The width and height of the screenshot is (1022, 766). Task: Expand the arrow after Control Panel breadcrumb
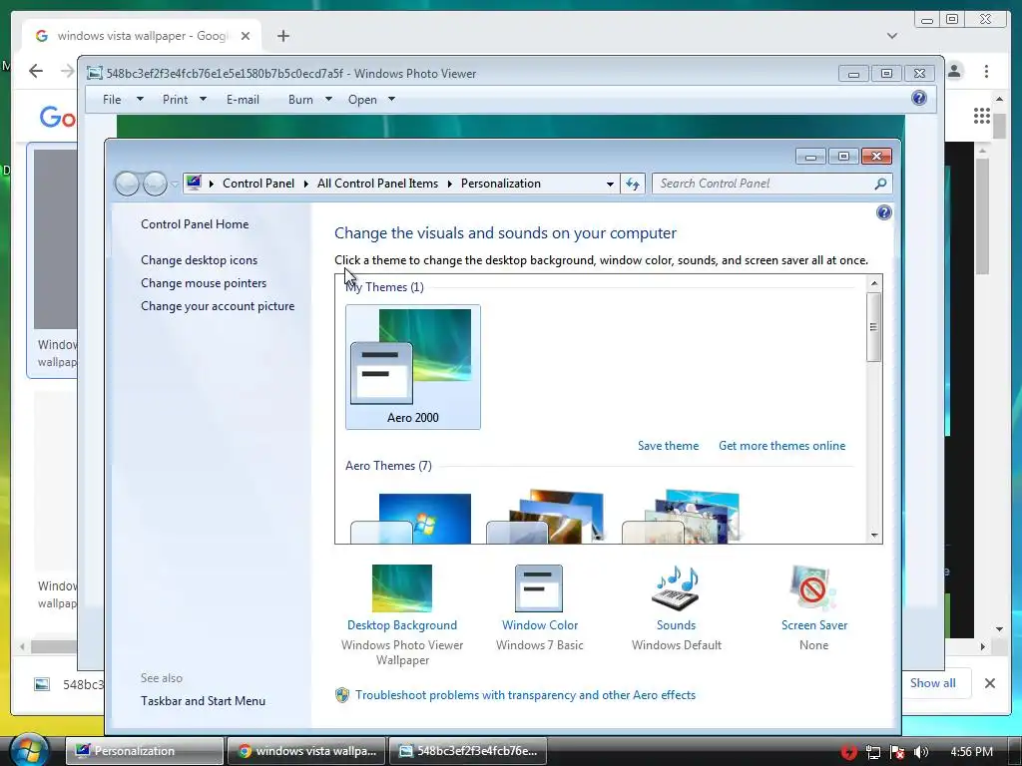click(305, 184)
